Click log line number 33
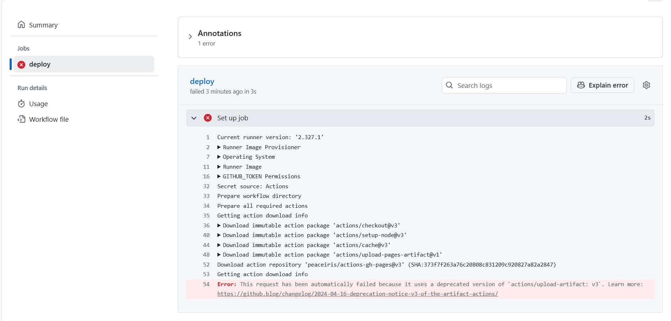This screenshot has width=671, height=321. 206,196
